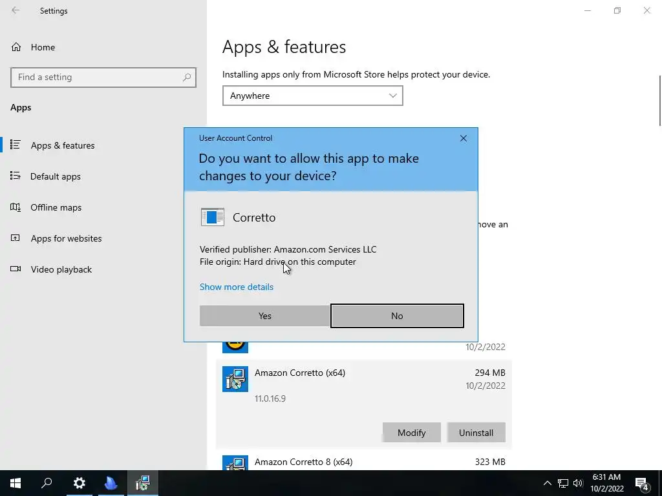This screenshot has height=496, width=662.
Task: Click the Default apps icon
Action: point(16,176)
